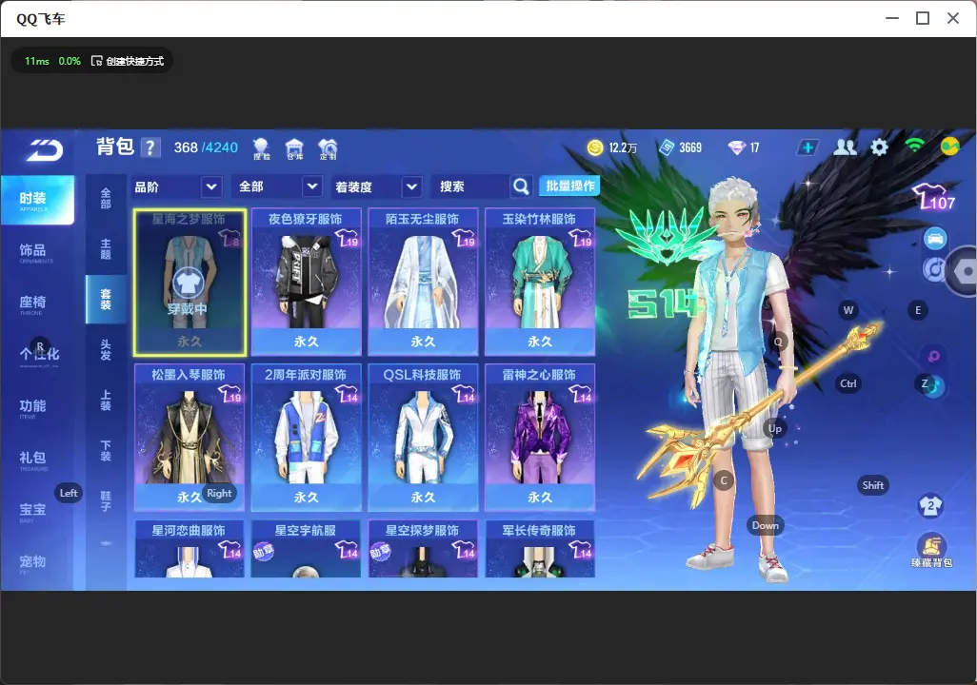The image size is (977, 685).
Task: Open the friends icon
Action: point(845,147)
